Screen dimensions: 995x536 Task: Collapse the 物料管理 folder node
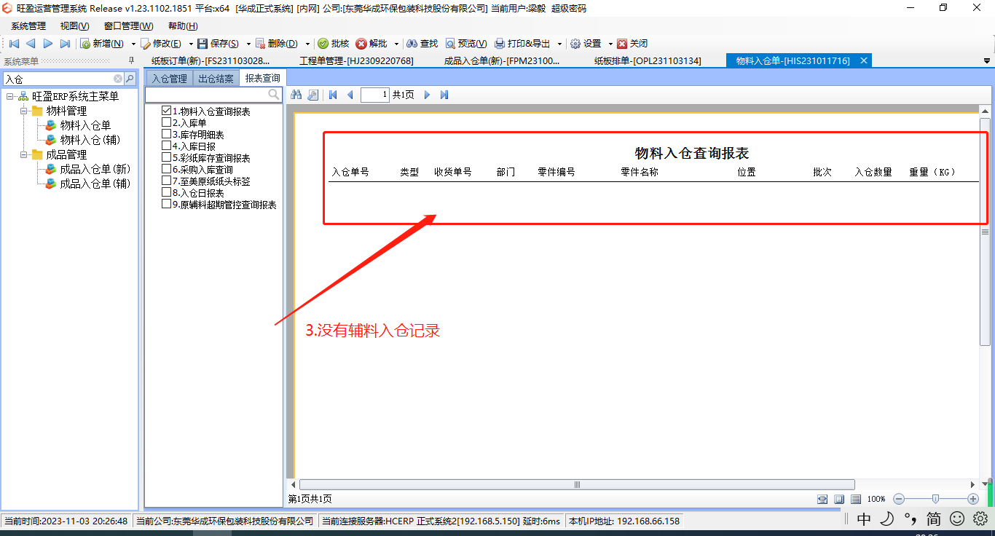pos(23,111)
